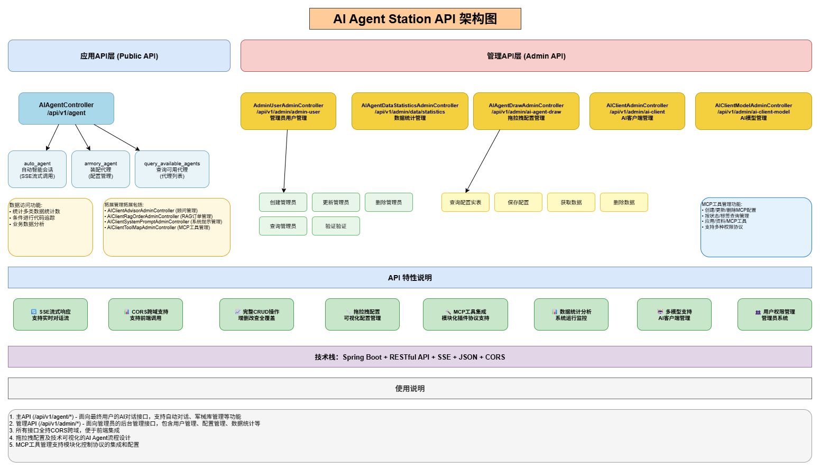The height and width of the screenshot is (471, 820).
Task: Click the 保存配置 button
Action: pyautogui.click(x=518, y=202)
